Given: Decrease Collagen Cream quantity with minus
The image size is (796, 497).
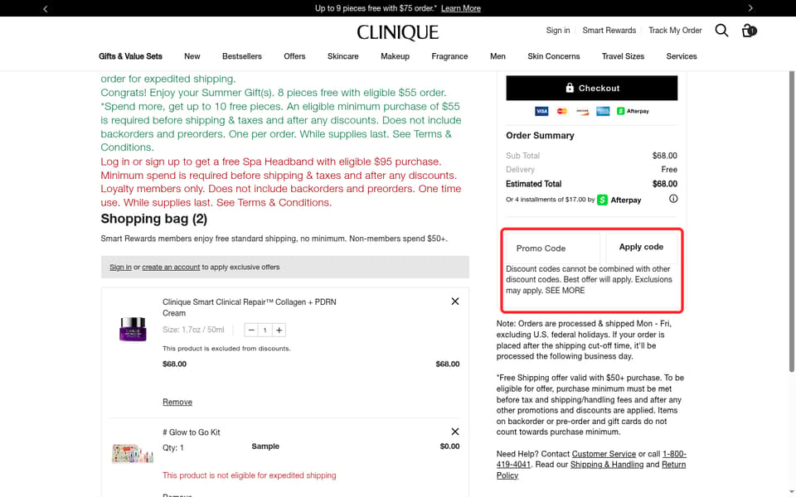Looking at the screenshot, I should (251, 331).
